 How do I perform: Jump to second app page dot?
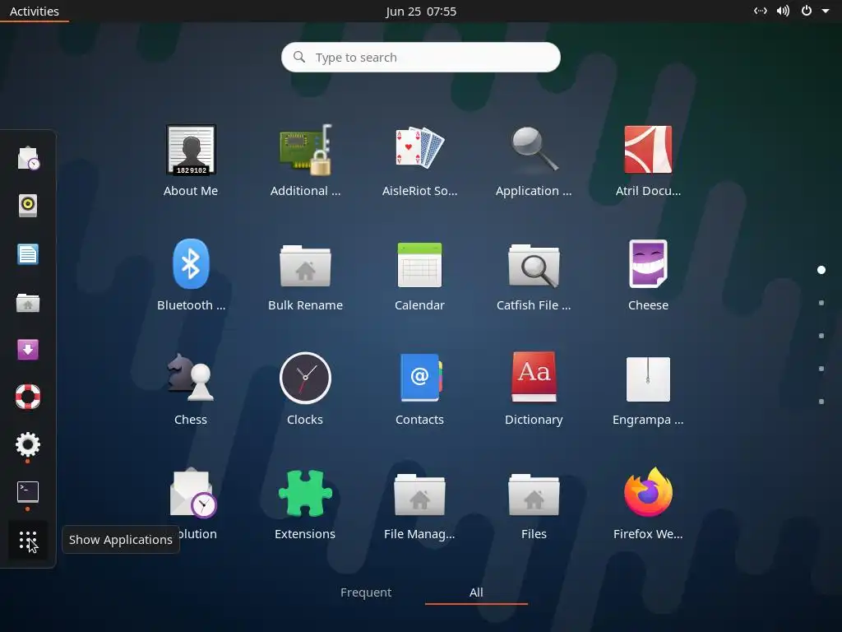pos(821,303)
